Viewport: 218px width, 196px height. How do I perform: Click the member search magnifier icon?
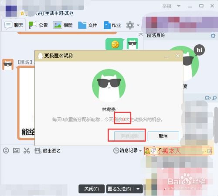pyautogui.click(x=215, y=98)
